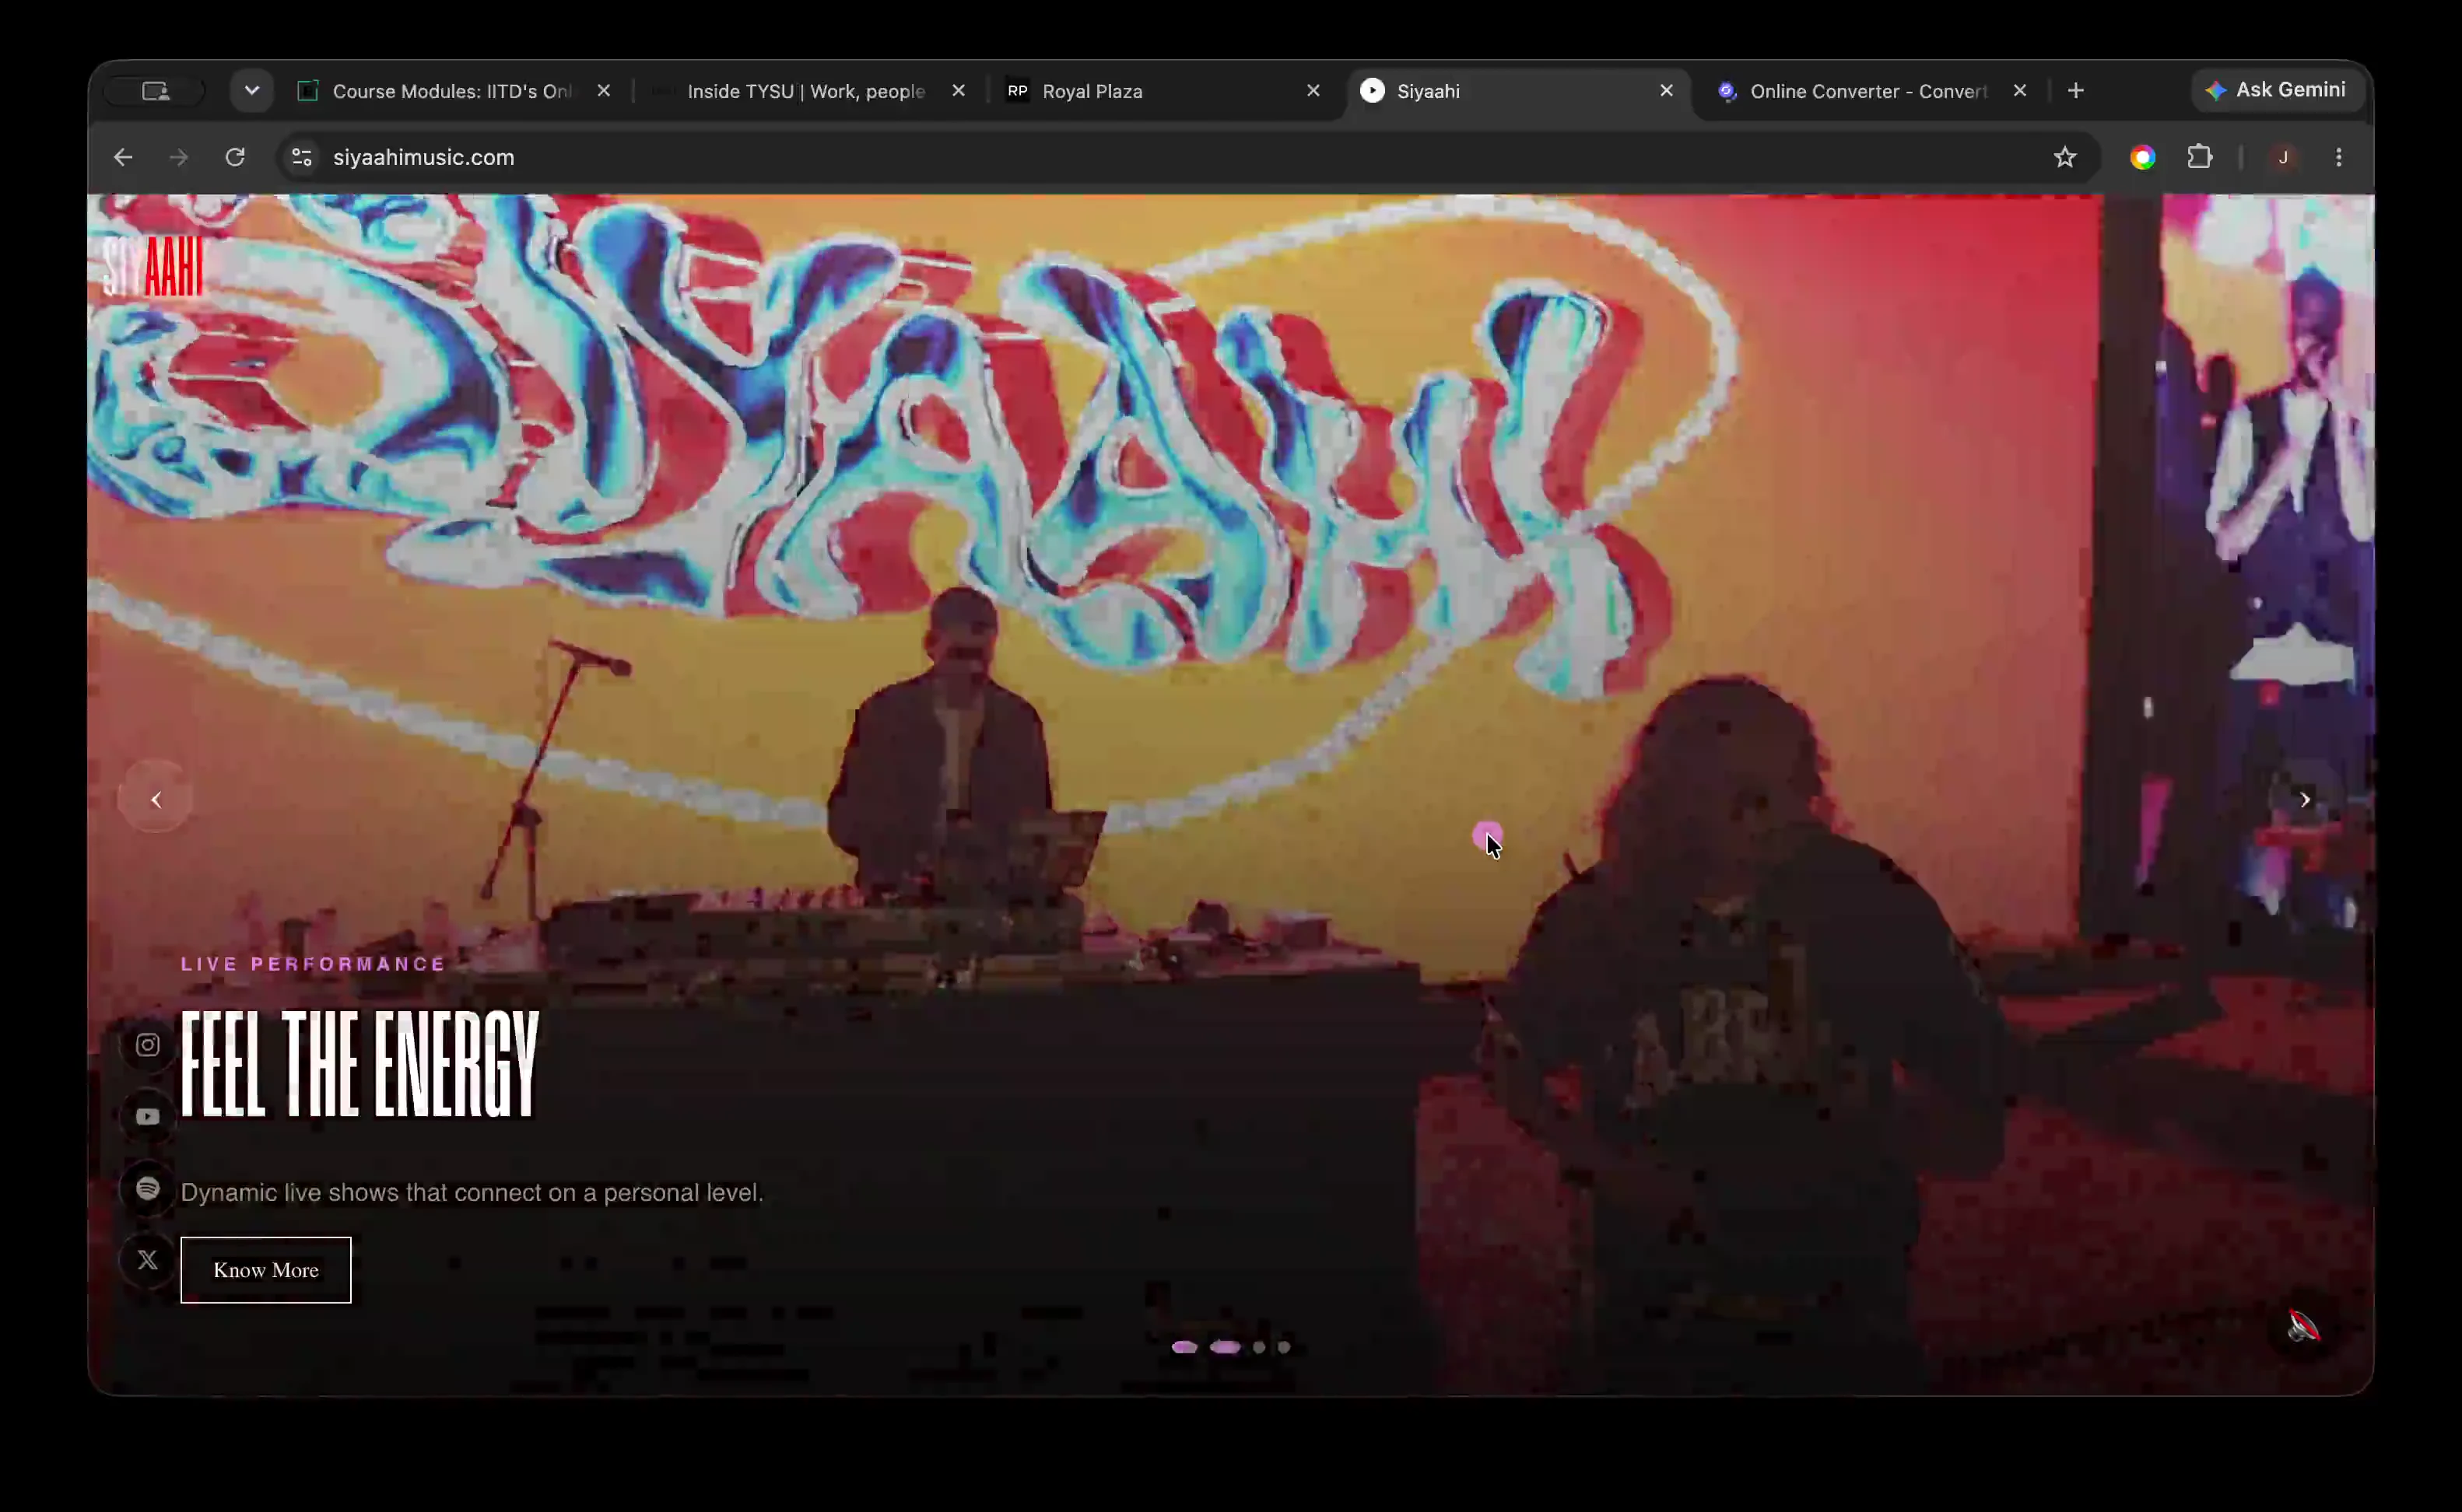Advance to the next carousel slide

2305,799
